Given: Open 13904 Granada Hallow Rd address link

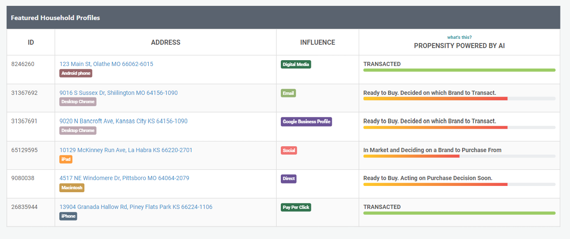Looking at the screenshot, I should point(136,207).
